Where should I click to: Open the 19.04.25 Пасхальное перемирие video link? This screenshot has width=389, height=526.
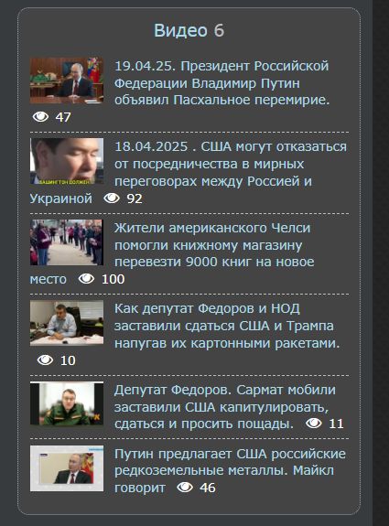pos(222,83)
